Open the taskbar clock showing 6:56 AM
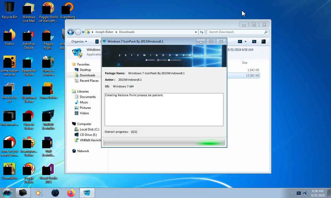This screenshot has height=198, width=331. coord(318,193)
